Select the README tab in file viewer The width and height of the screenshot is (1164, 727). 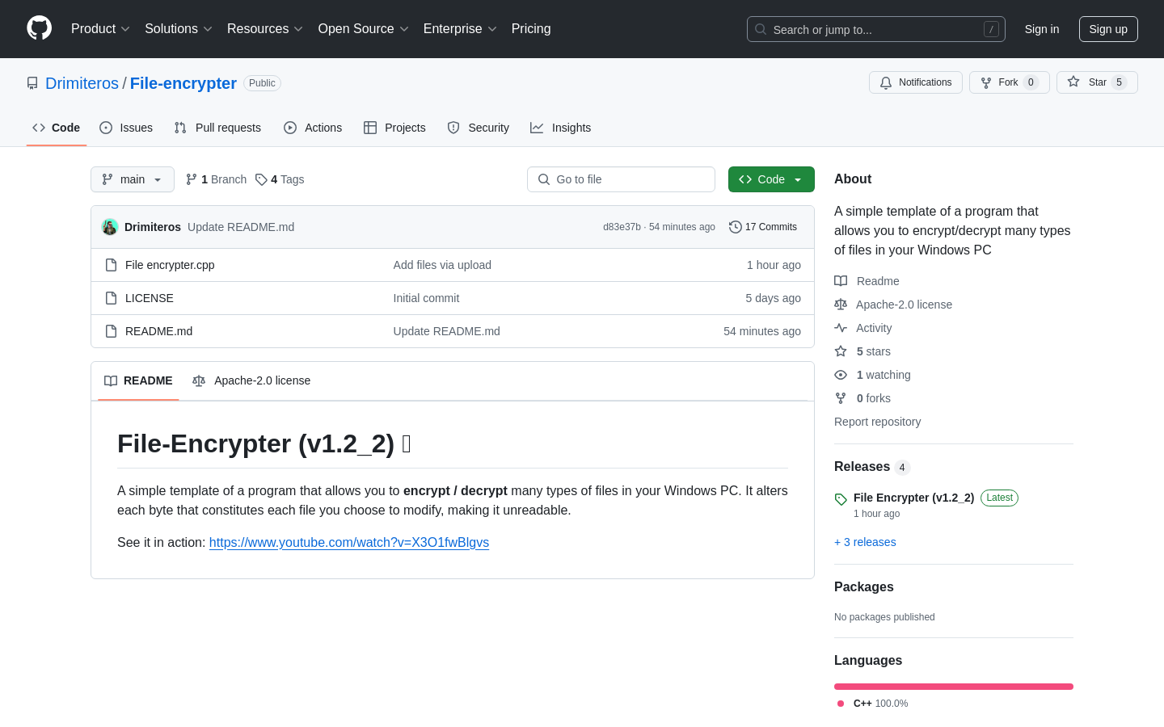138,380
